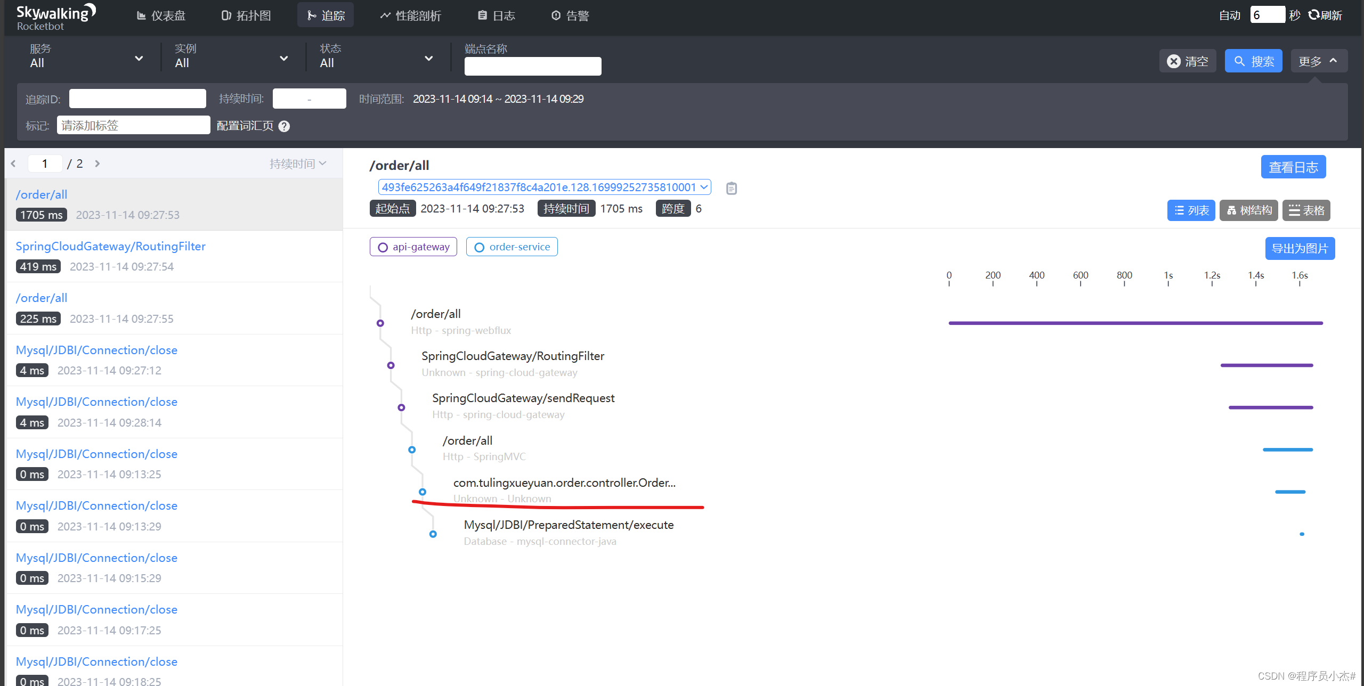Screen dimensions: 1364x686
Task: Focus the 端点名称 endpoint name input
Action: pos(533,66)
